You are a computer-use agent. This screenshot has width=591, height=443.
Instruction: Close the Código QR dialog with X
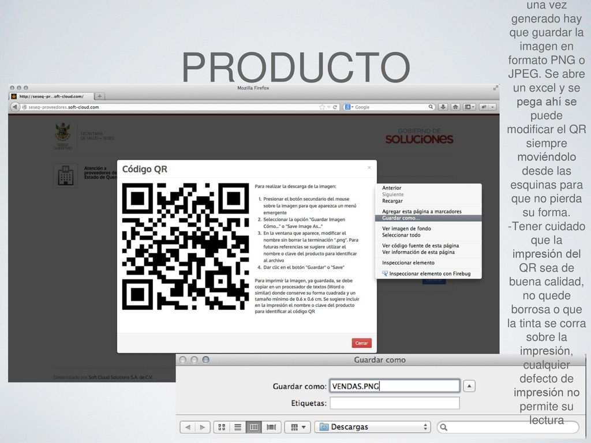tap(369, 168)
